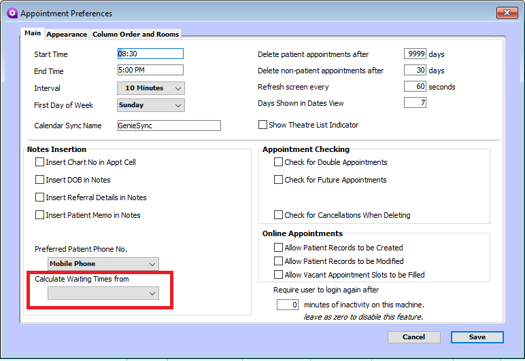Click the Appointment Preferences app icon
The image size is (525, 361).
pyautogui.click(x=11, y=13)
